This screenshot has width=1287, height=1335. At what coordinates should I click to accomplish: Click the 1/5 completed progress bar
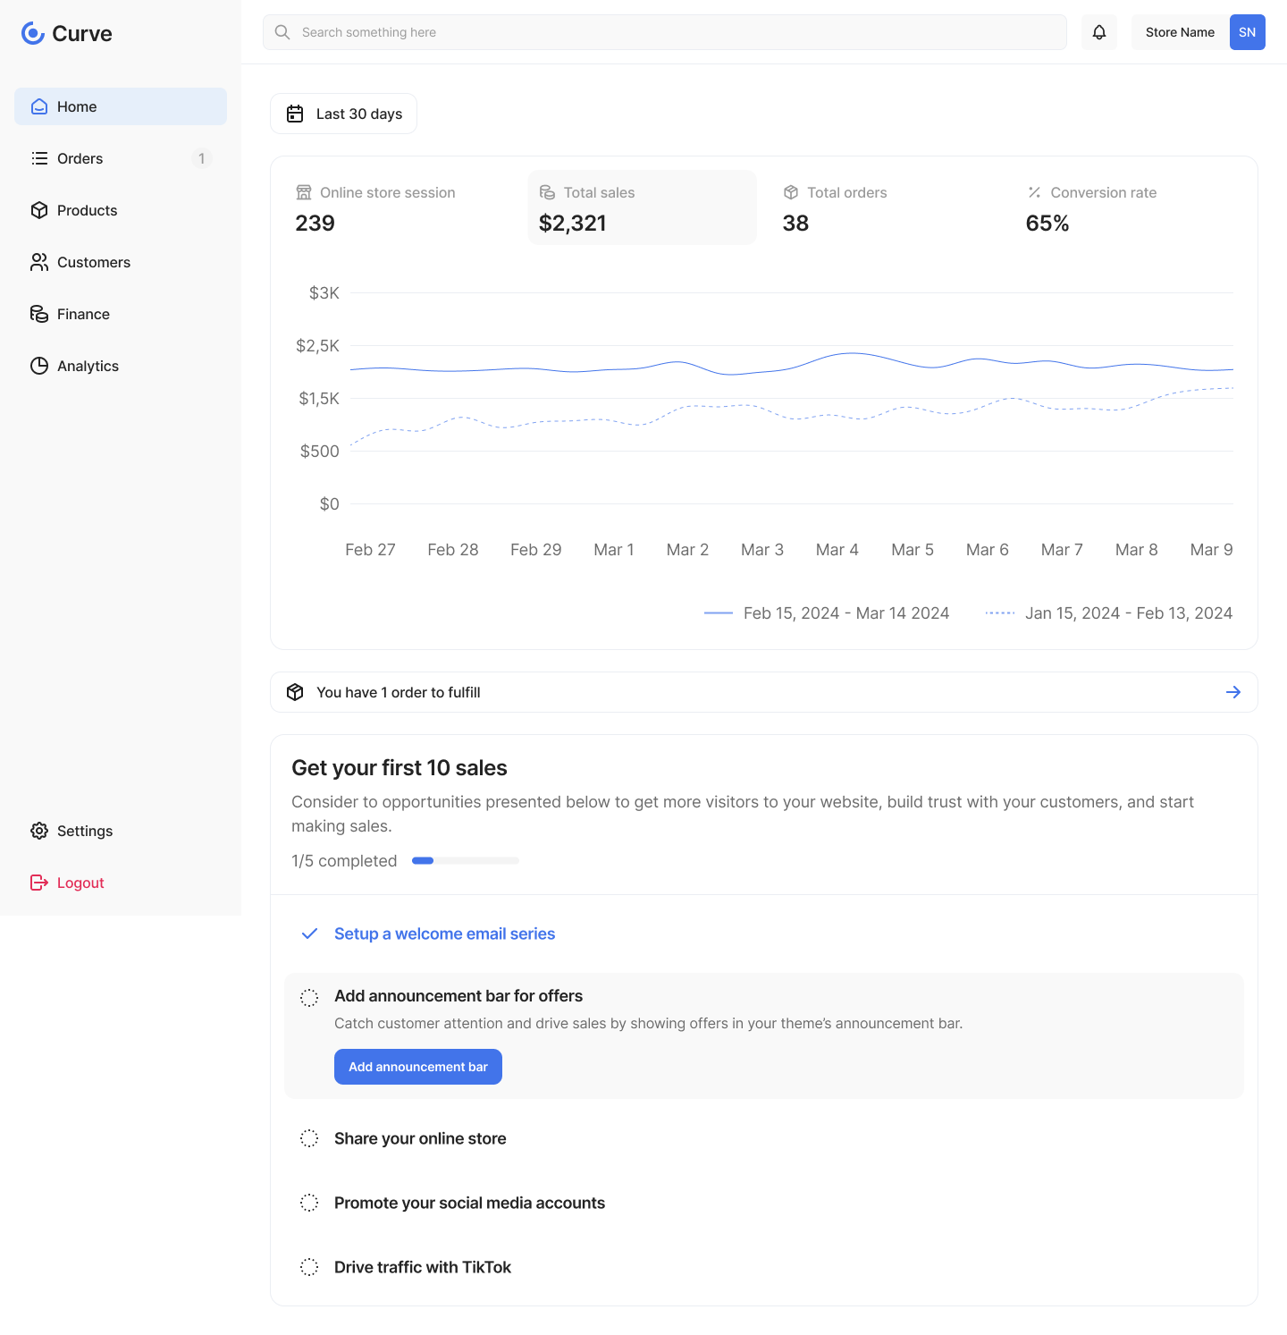coord(466,860)
